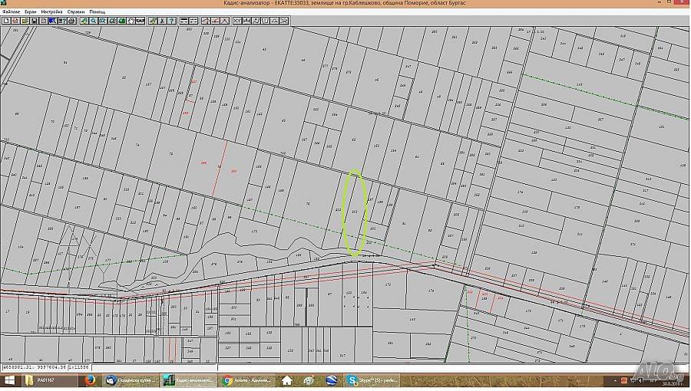Select the pan hand tool
This screenshot has width=691, height=391.
point(131,21)
